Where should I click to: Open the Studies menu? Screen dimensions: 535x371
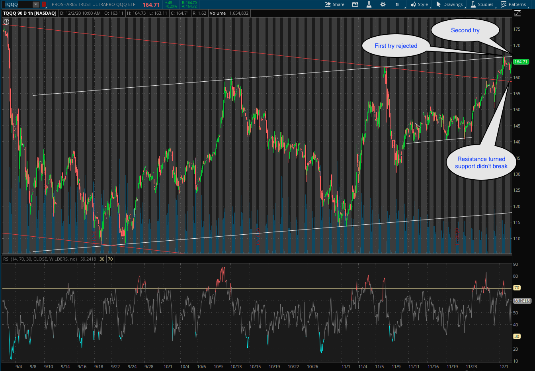(482, 4)
